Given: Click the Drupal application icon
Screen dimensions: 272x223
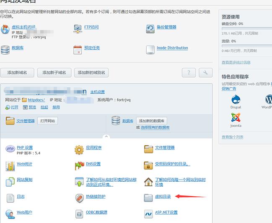Looking at the screenshot, I should 236,100.
